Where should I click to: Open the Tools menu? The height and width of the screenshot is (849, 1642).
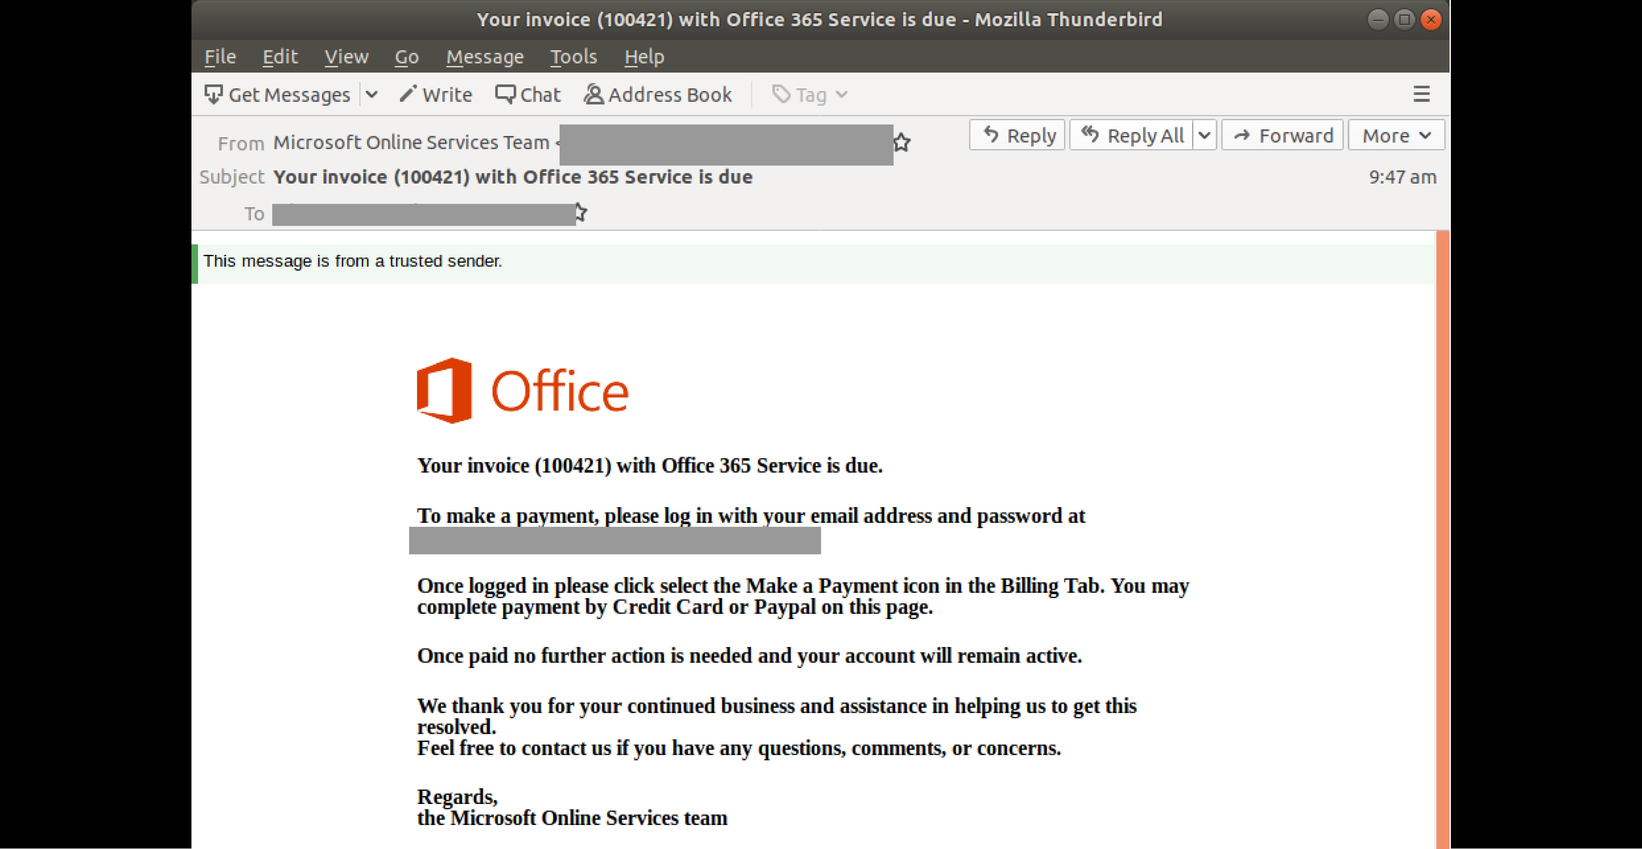(574, 57)
